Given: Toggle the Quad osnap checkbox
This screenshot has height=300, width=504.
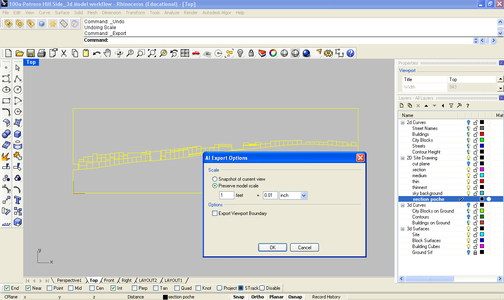Looking at the screenshot, I should [177, 288].
